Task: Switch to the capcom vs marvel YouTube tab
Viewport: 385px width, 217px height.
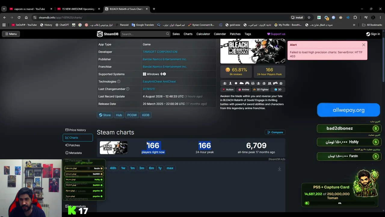Action: click(x=30, y=9)
